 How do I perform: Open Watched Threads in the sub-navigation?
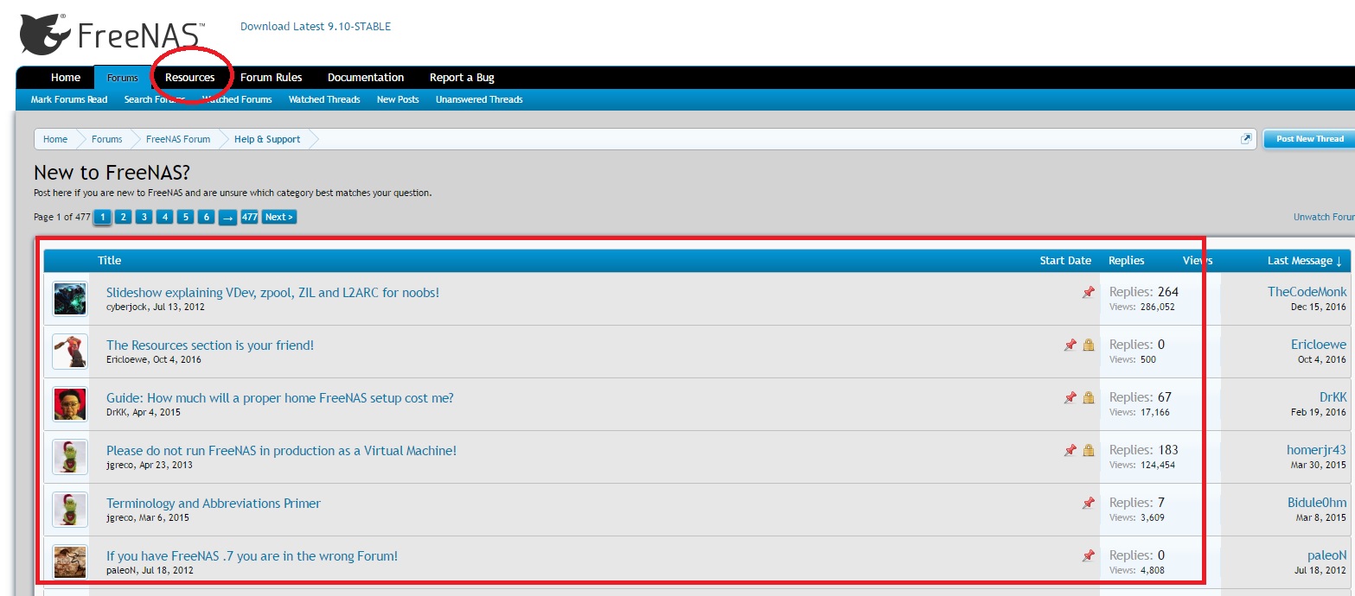click(x=324, y=99)
